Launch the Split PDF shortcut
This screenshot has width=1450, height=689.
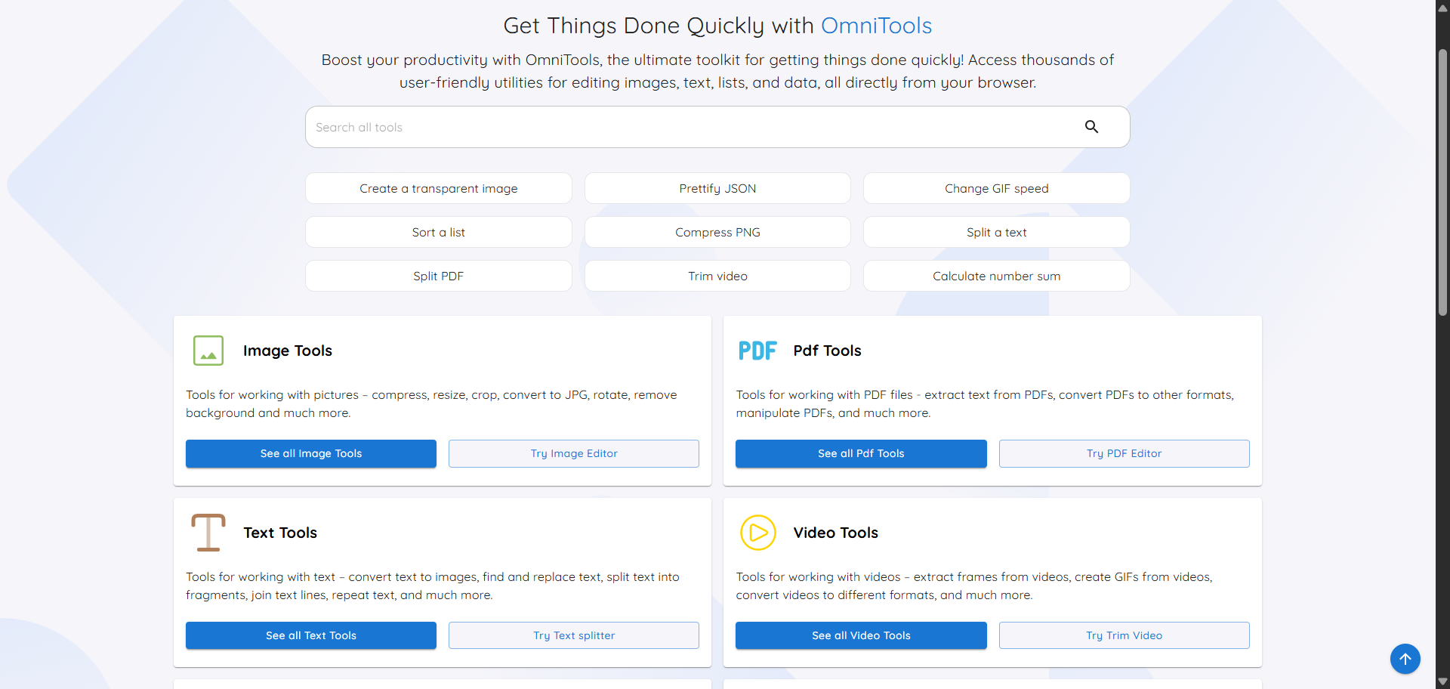click(438, 277)
